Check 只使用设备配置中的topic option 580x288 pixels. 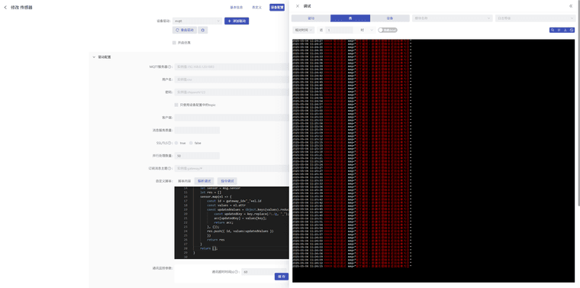click(x=176, y=105)
